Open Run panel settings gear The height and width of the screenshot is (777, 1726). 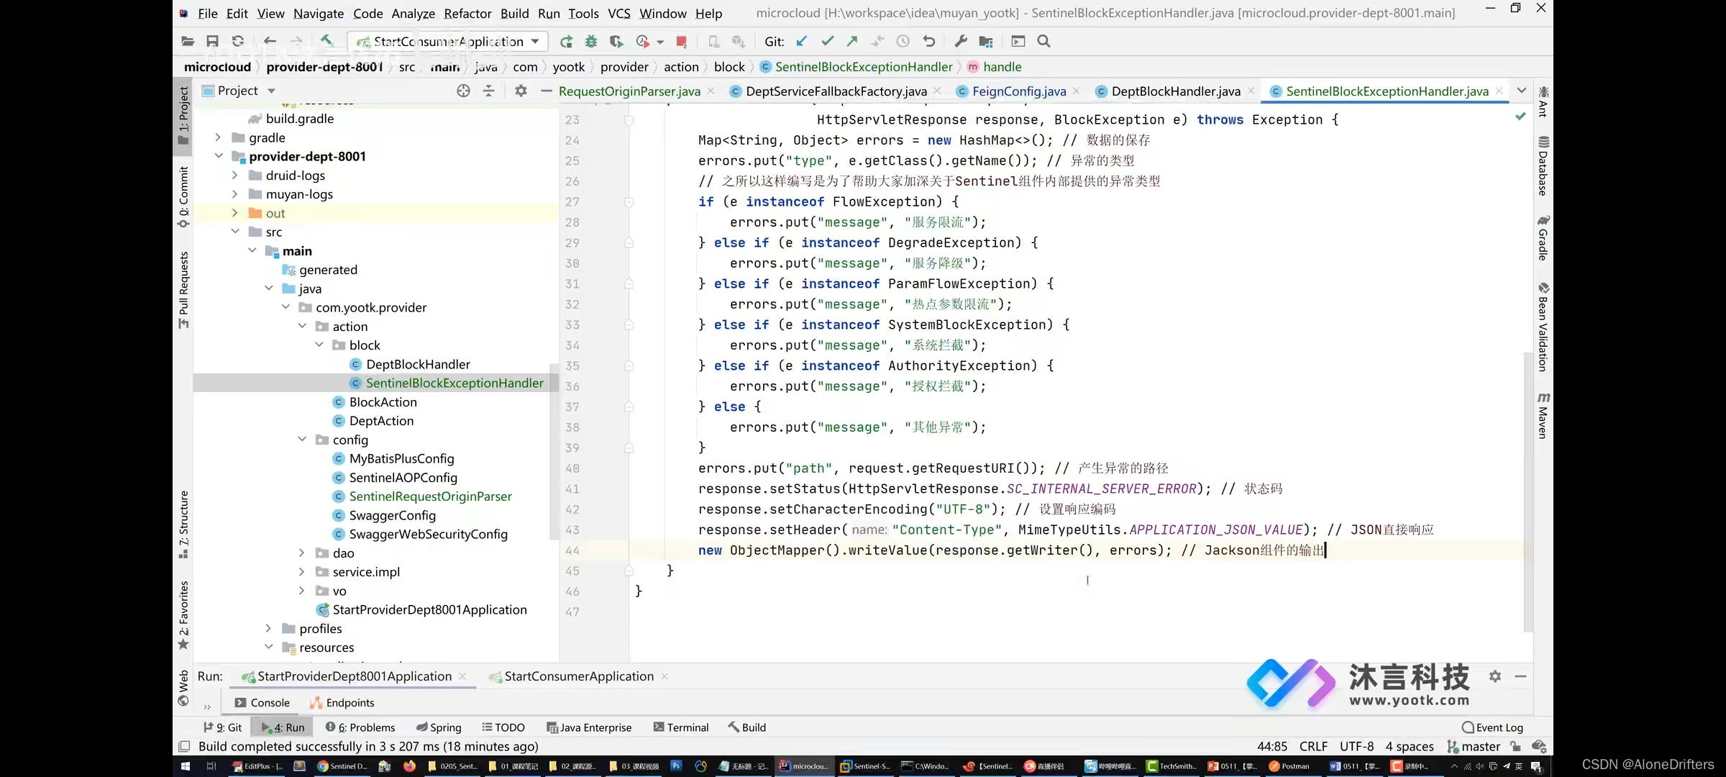coord(1495,676)
